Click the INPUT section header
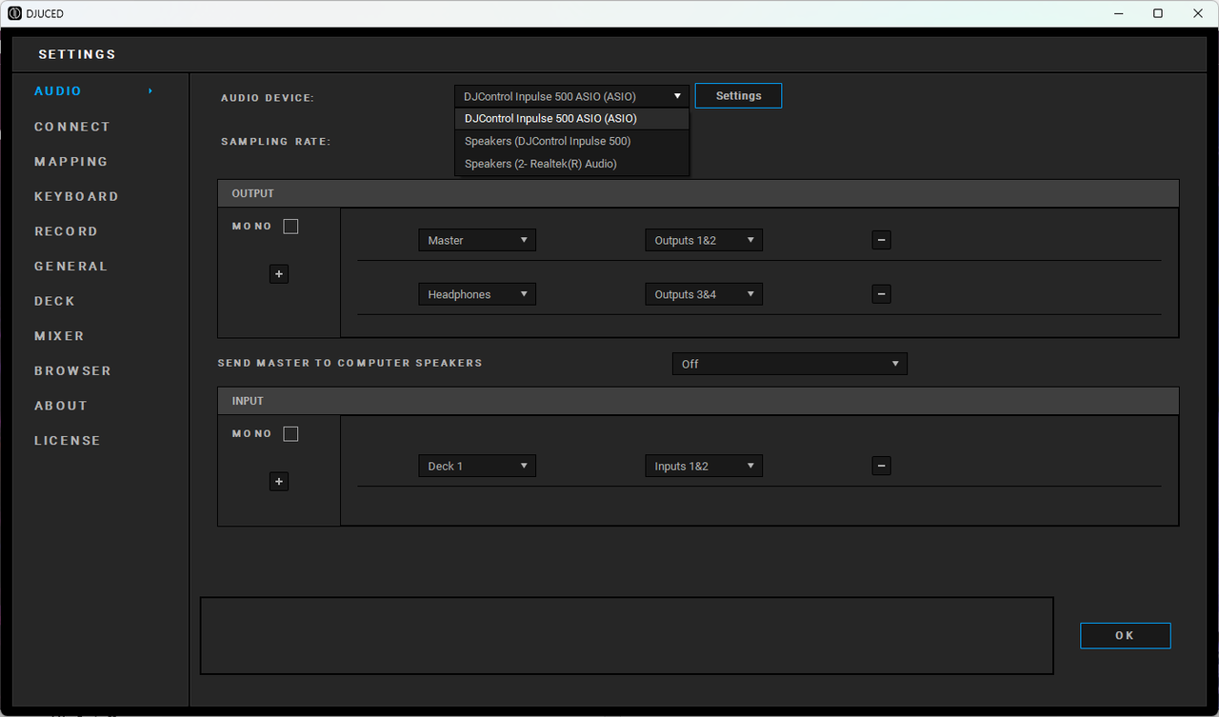Image resolution: width=1219 pixels, height=717 pixels. 698,401
